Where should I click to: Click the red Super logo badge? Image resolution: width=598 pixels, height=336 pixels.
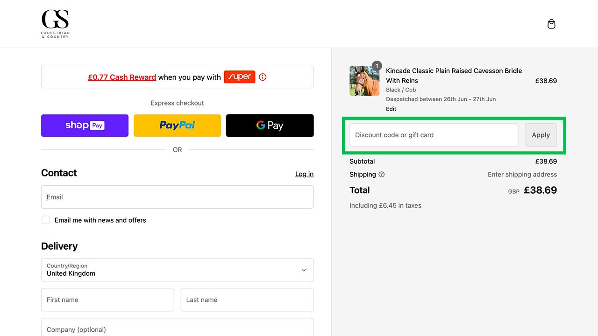pos(239,77)
